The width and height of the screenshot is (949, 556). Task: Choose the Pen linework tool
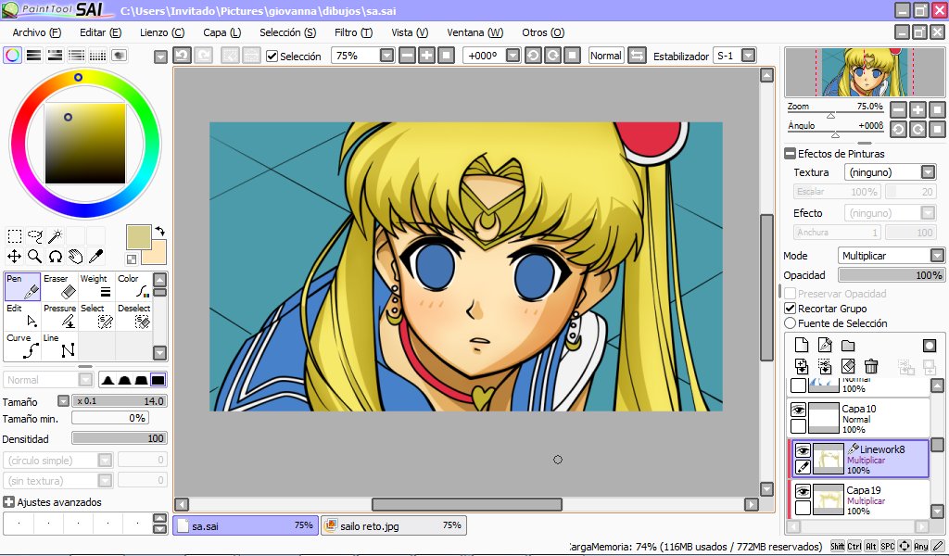click(22, 286)
